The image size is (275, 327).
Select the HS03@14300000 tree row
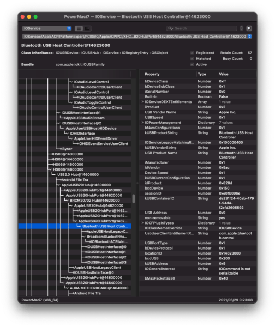tap(75, 154)
